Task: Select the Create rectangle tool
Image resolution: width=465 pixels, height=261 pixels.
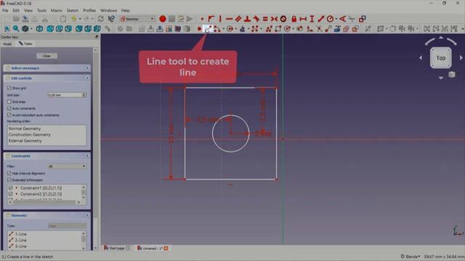Action: click(278, 29)
